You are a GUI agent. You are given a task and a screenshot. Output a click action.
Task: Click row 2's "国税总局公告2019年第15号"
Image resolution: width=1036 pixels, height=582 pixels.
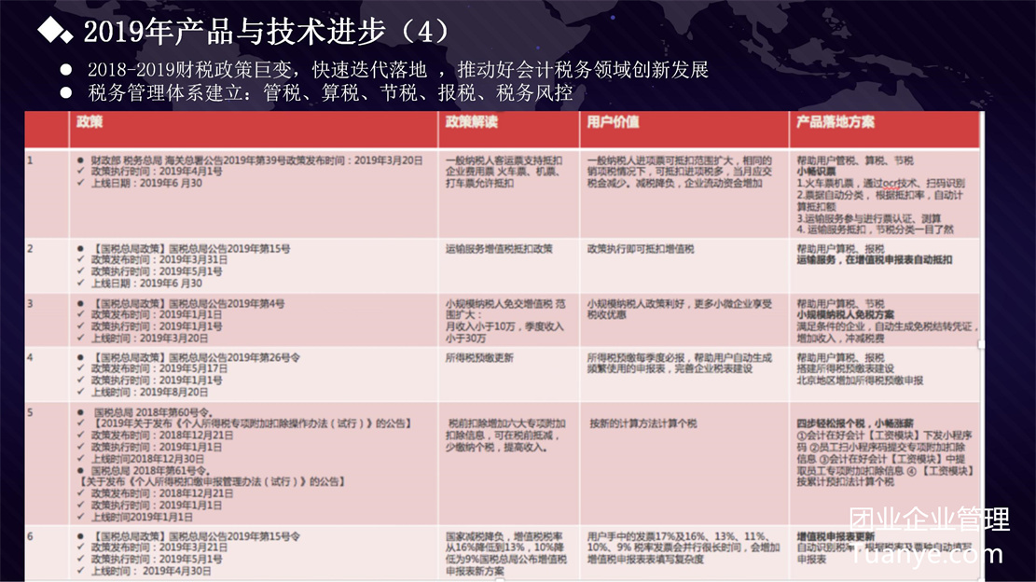[229, 249]
